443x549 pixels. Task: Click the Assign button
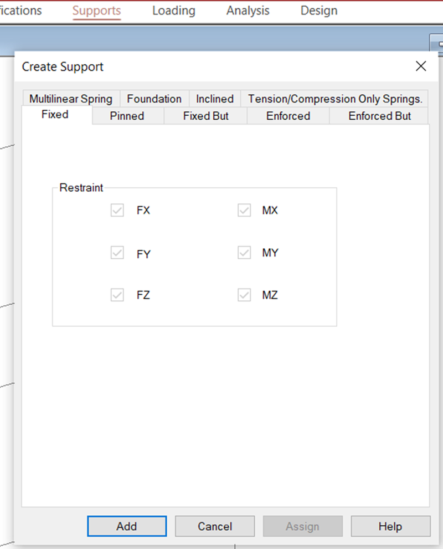(x=303, y=526)
